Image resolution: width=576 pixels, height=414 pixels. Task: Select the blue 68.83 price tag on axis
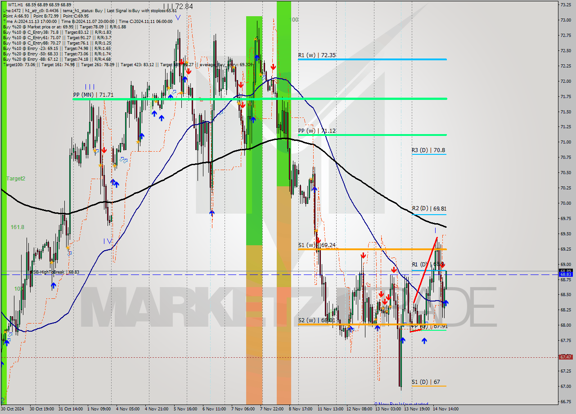coord(566,274)
